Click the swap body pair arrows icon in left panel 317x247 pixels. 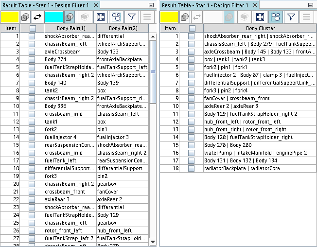37,17
